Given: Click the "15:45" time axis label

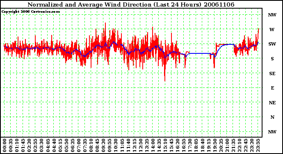Looking at the screenshot, I should click(x=171, y=145).
